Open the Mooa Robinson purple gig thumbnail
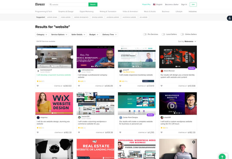Viewport: 232px width, 159px height. (x=96, y=57)
